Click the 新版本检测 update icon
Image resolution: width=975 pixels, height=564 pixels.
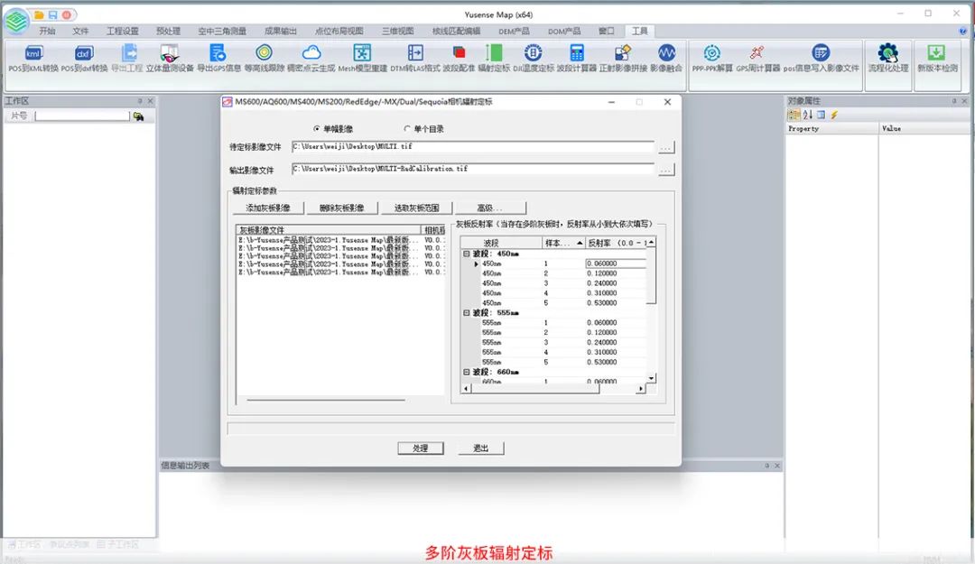pos(937,54)
